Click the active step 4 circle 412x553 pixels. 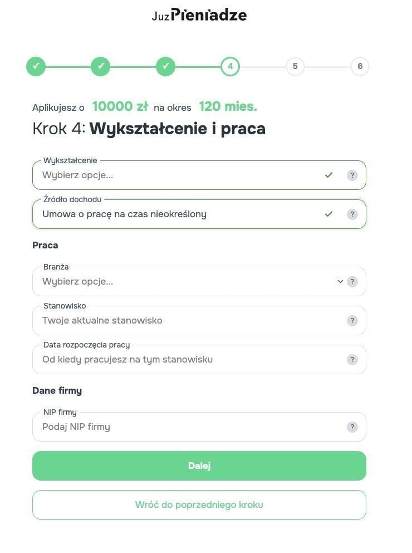(x=230, y=66)
